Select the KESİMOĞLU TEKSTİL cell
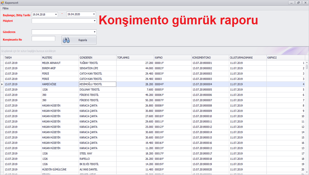Screen dimensions: 309x175 pyautogui.click(x=98, y=84)
